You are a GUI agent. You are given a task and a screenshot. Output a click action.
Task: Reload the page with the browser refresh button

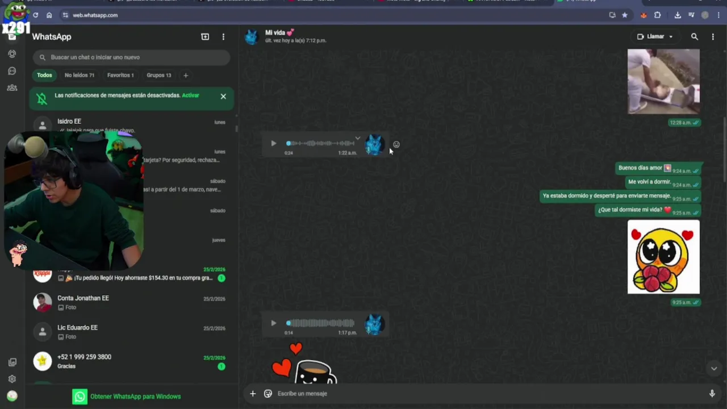[x=35, y=15]
